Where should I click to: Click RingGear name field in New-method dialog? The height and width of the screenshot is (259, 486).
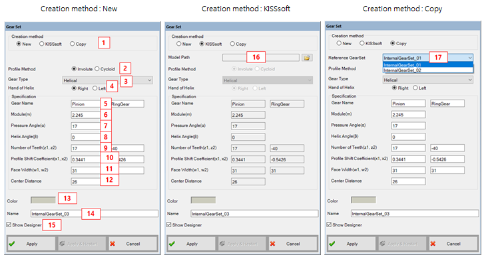coord(127,104)
